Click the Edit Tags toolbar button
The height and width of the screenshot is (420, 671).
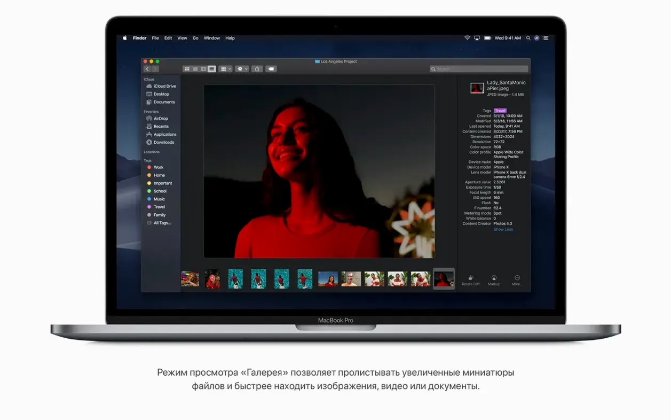(x=271, y=69)
